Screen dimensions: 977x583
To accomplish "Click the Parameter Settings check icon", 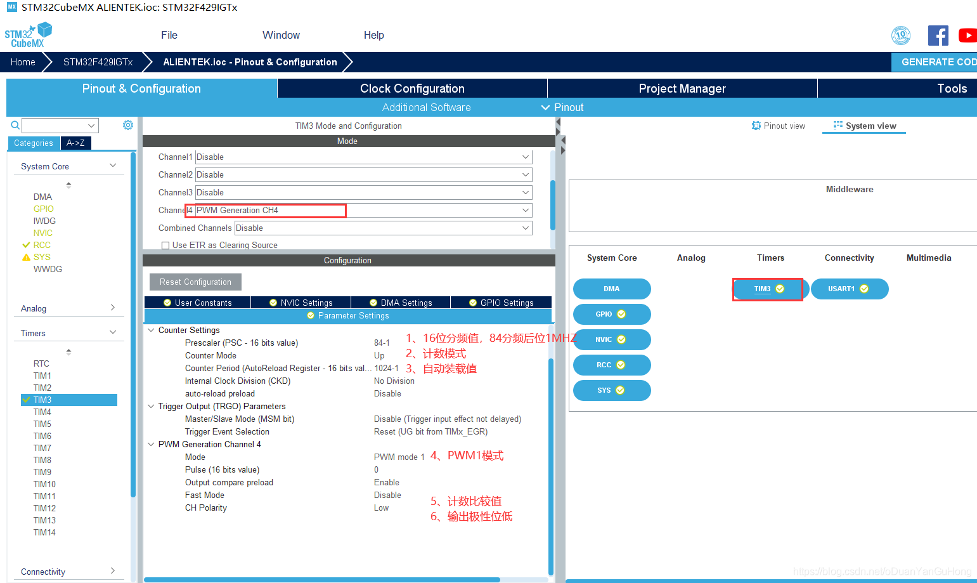I will (x=311, y=315).
